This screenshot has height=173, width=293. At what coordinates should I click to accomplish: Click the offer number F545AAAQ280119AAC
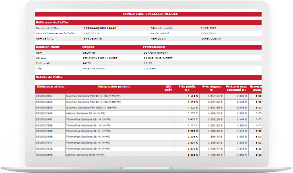pyautogui.click(x=99, y=28)
